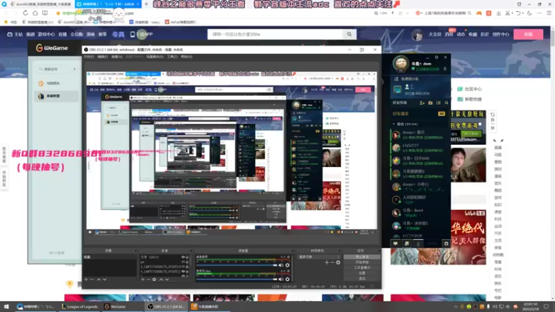555x312 pixels.
Task: Reload the browser page
Action: coord(26,13)
